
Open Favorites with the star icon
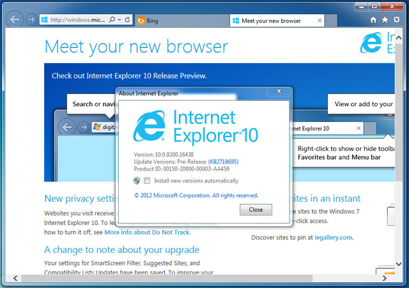coord(385,20)
